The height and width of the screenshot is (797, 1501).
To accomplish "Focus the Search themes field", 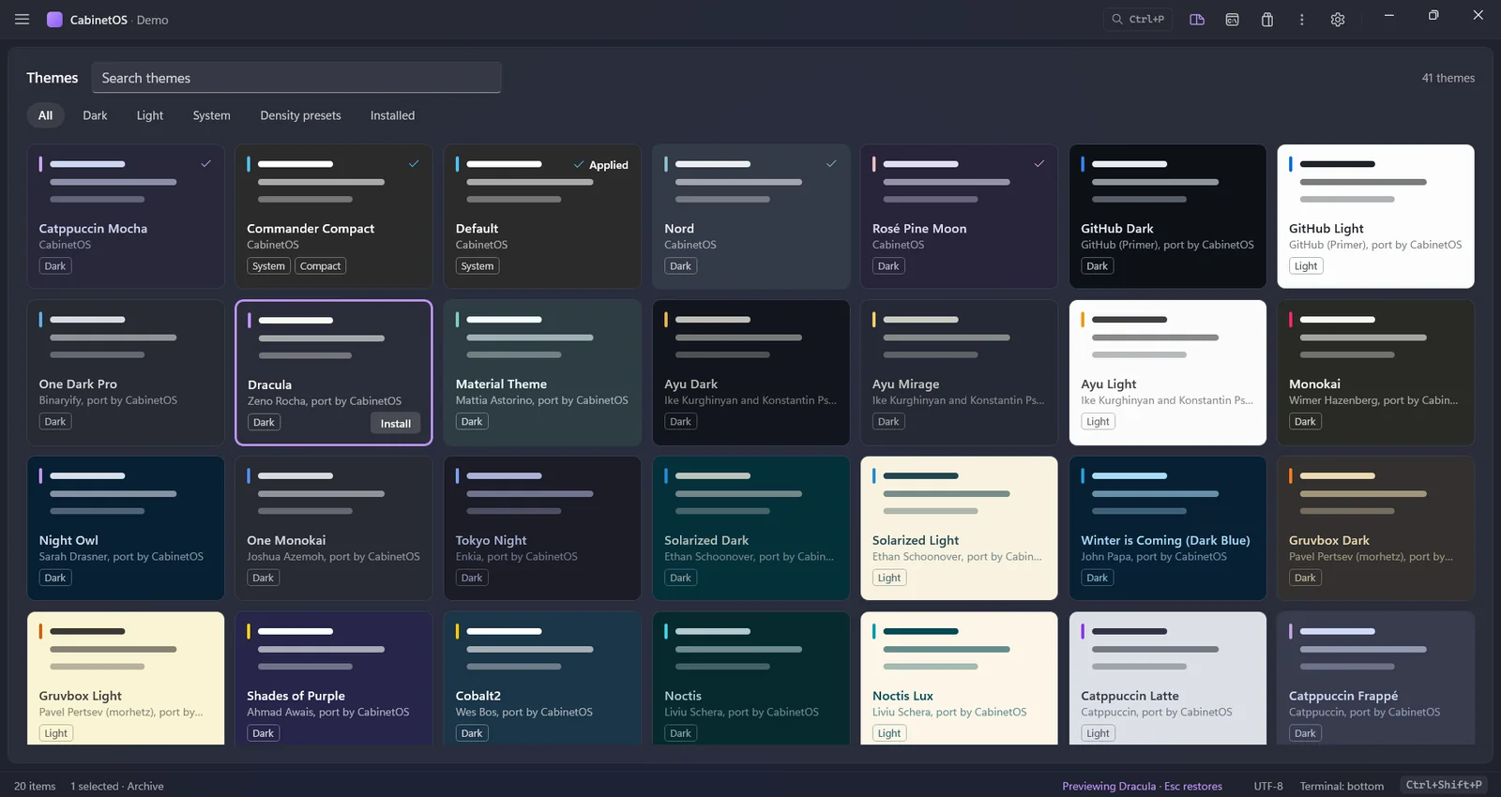I will (296, 78).
